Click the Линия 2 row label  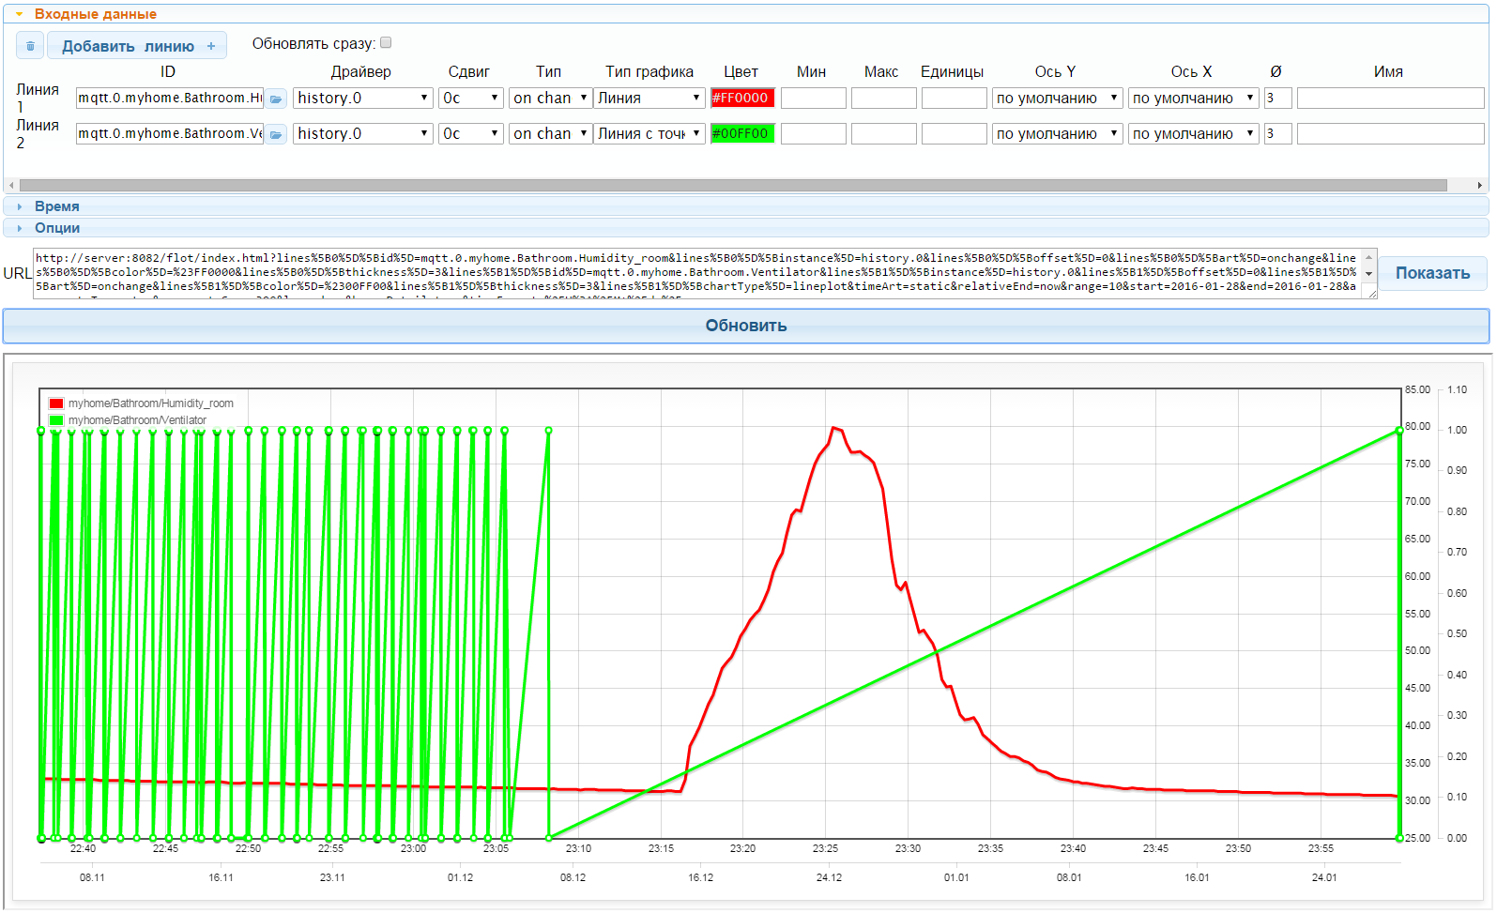37,134
